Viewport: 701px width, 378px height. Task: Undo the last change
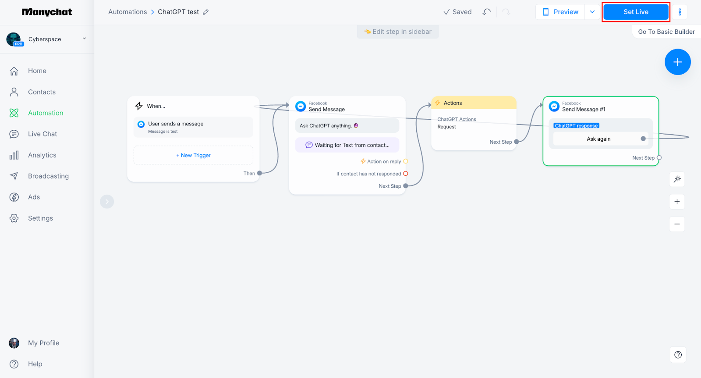[486, 12]
